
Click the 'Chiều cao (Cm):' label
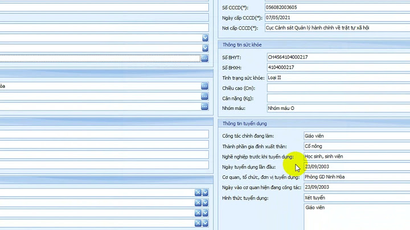click(x=239, y=88)
